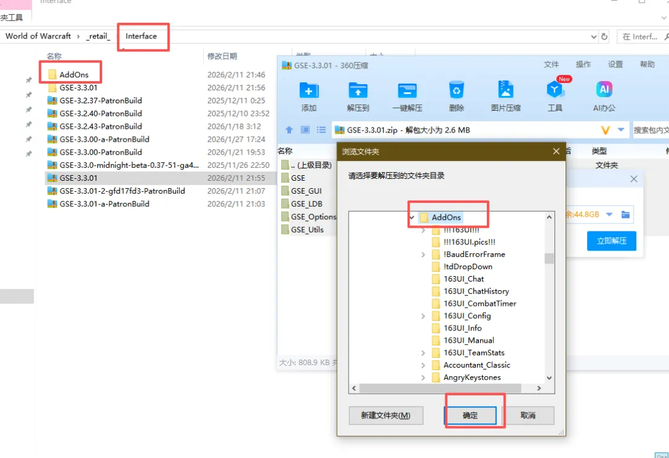Expand the 163UI_TeamStats folder node
This screenshot has width=669, height=458.
423,353
